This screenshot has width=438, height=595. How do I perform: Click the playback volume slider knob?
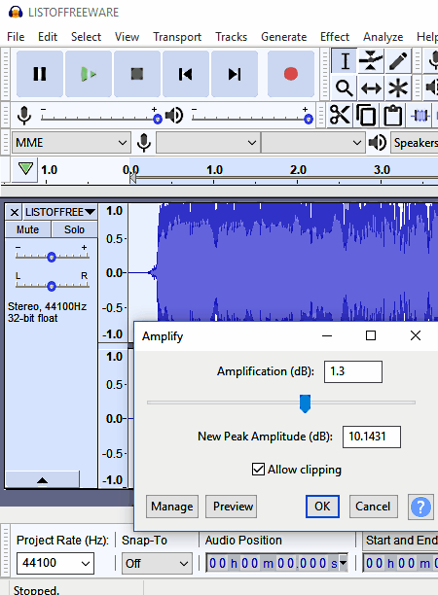point(309,120)
